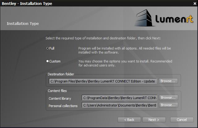Click the Destination folder path field

click(103, 81)
